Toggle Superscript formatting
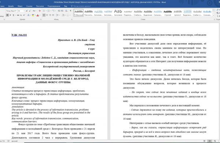The image size is (220, 143). tap(24, 15)
